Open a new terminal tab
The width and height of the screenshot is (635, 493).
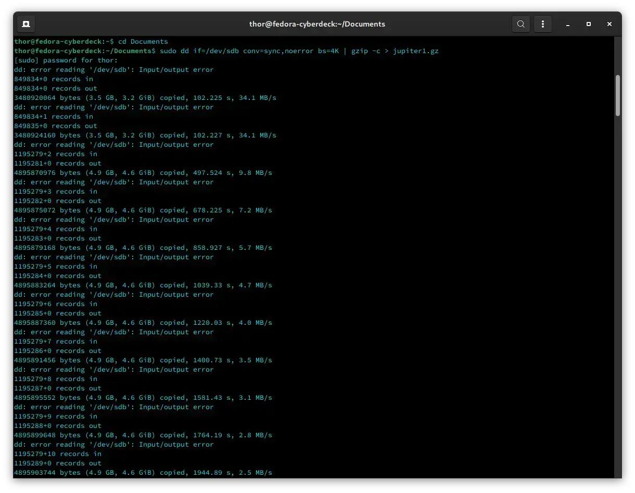(26, 24)
